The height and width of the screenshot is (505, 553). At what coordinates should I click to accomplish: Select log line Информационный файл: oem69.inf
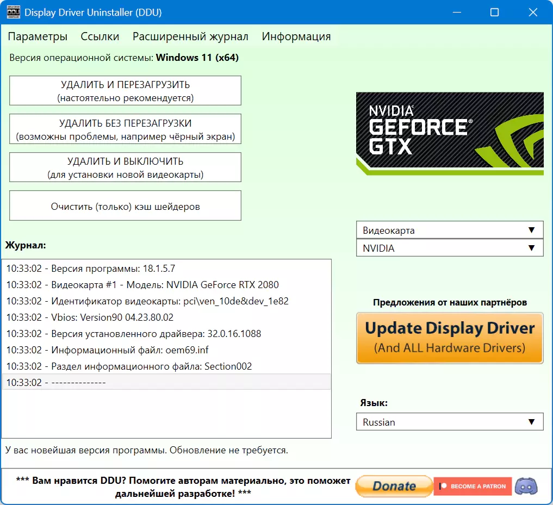166,350
